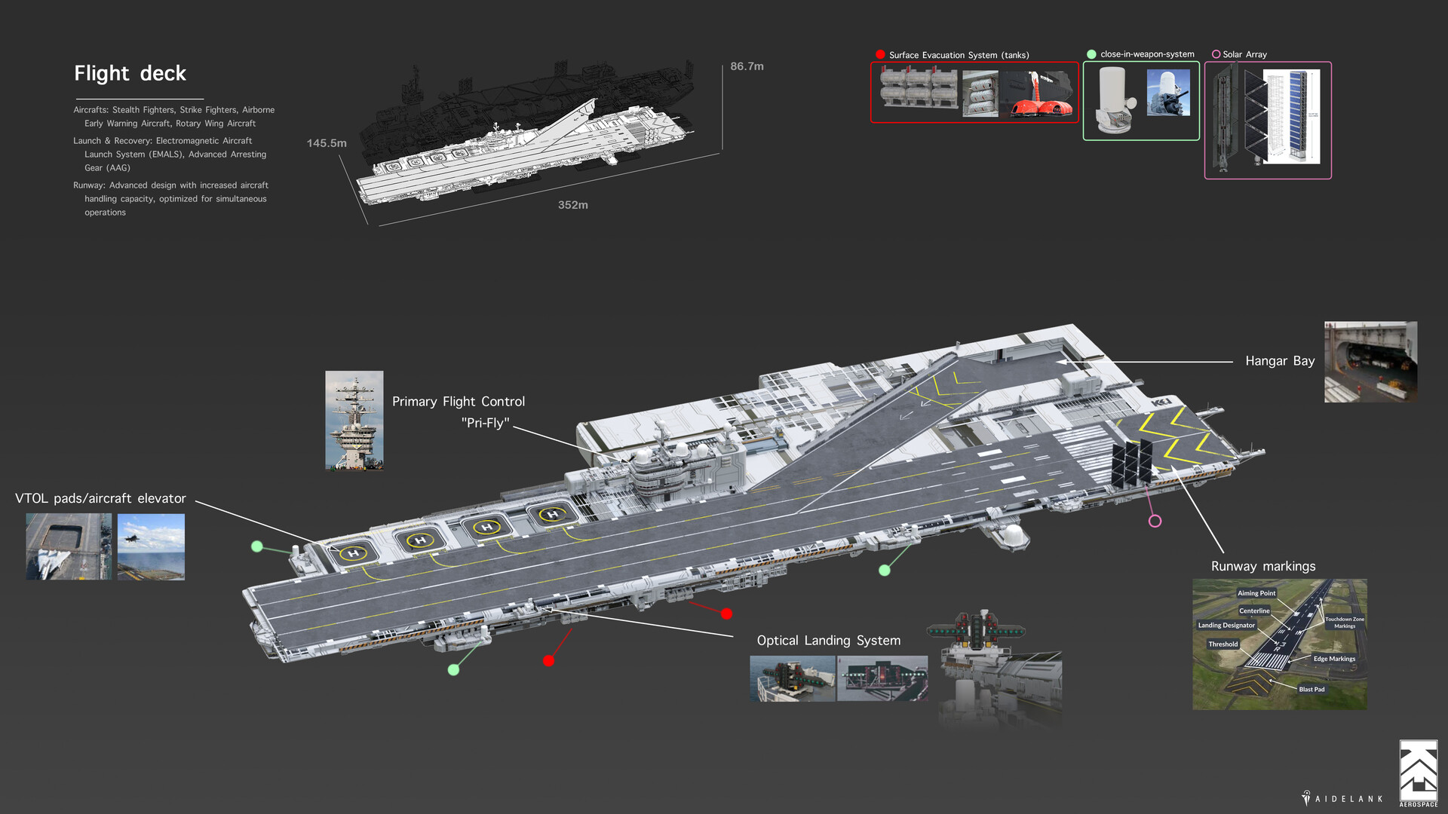Click the red Surface Evacuation System legend dot
Screen dimensions: 1448x814
tap(880, 54)
